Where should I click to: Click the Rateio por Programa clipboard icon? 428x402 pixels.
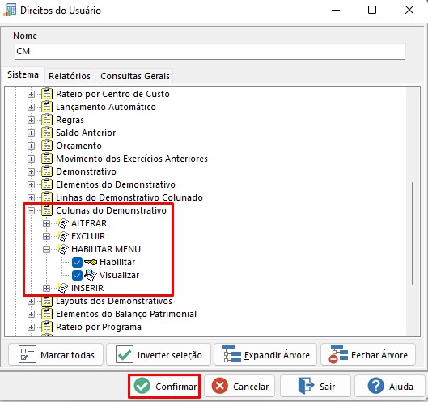47,327
